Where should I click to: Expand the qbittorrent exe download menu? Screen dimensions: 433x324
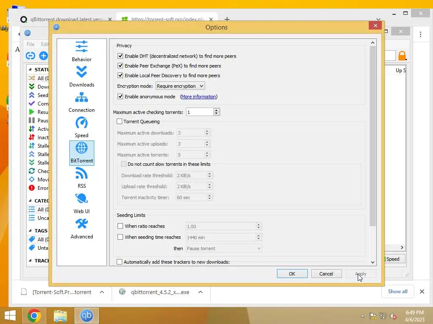pyautogui.click(x=200, y=292)
